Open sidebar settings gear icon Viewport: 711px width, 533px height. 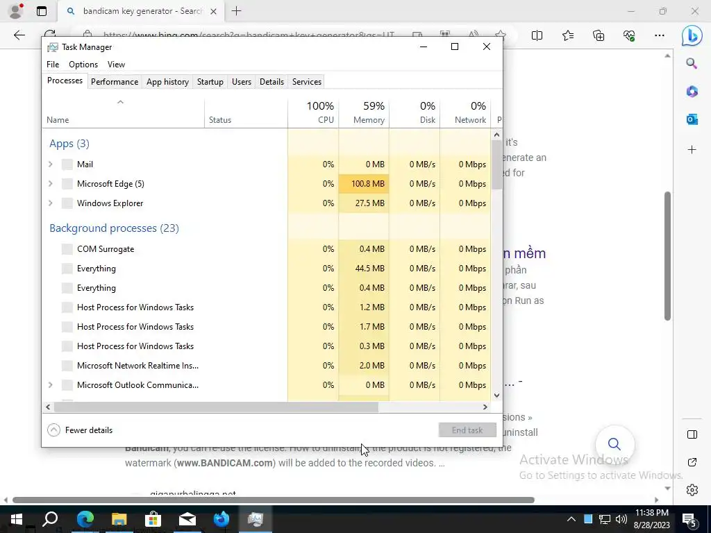[x=692, y=490]
